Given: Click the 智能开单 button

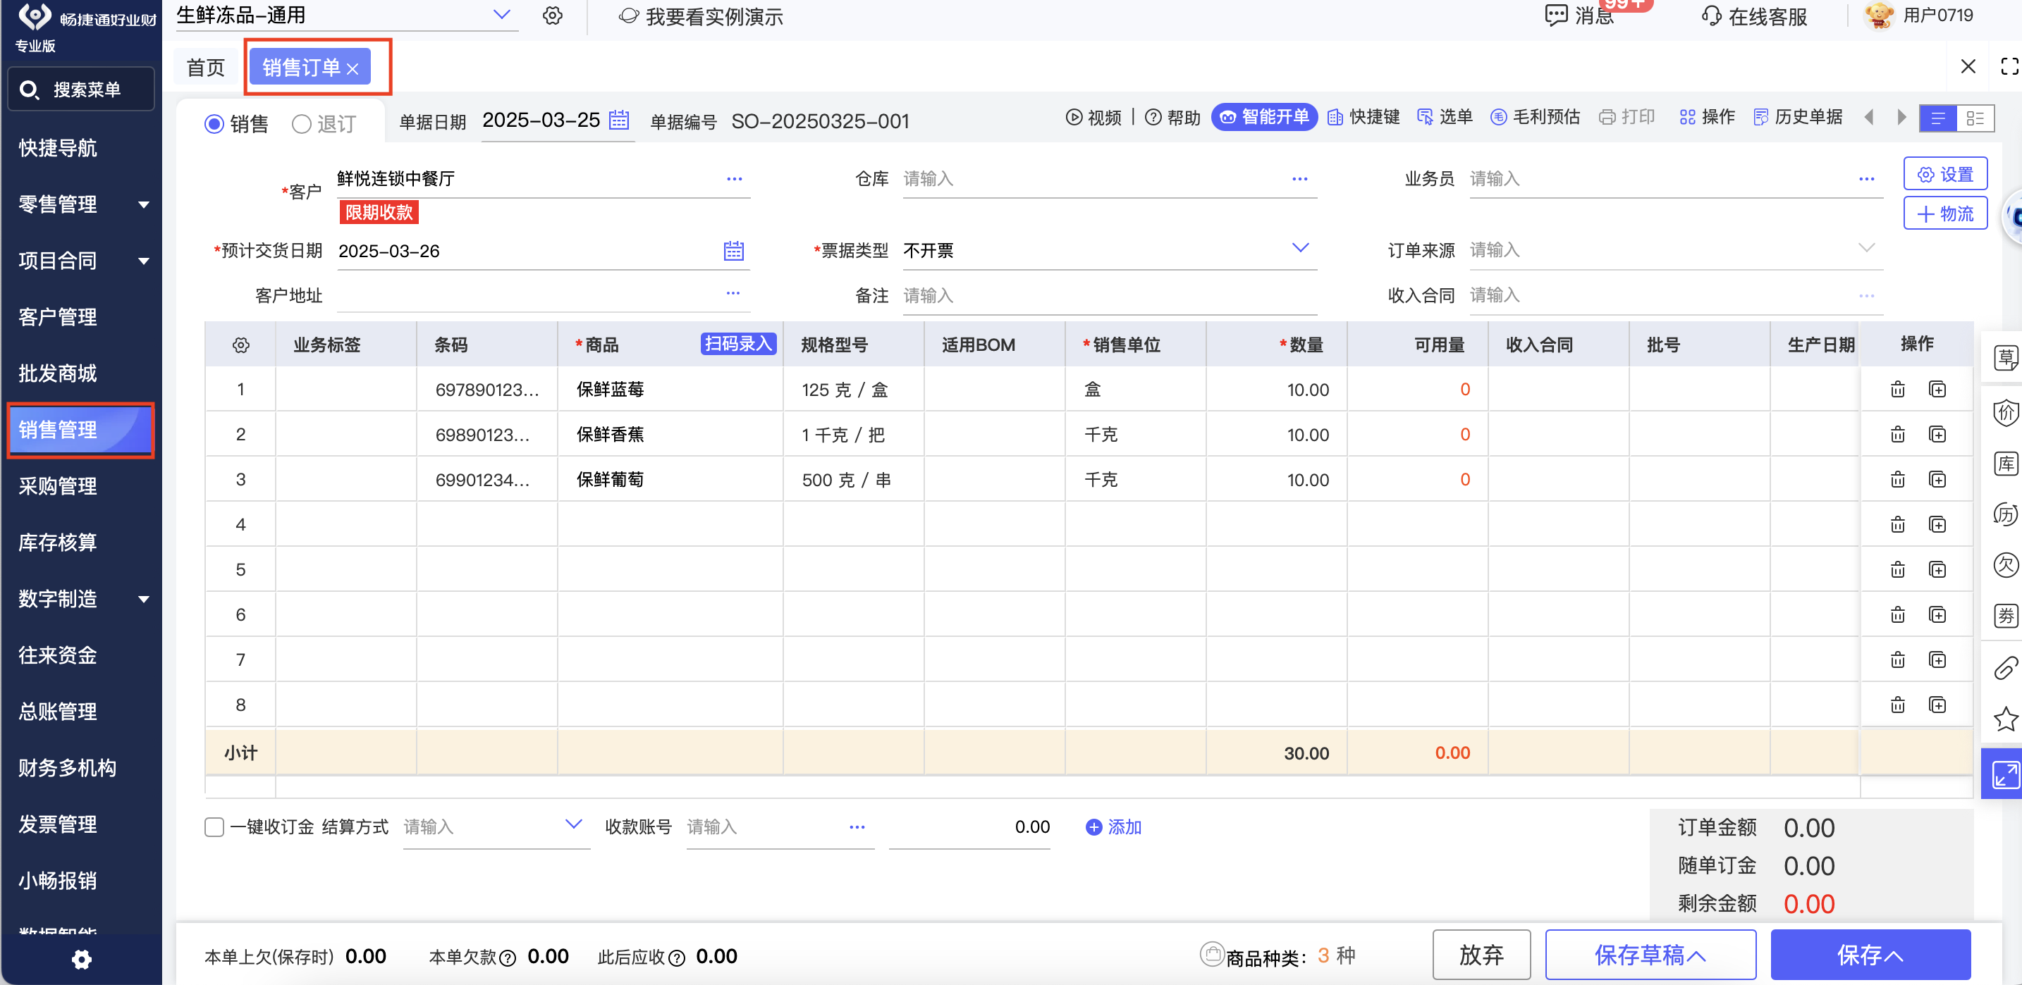Looking at the screenshot, I should (1263, 118).
